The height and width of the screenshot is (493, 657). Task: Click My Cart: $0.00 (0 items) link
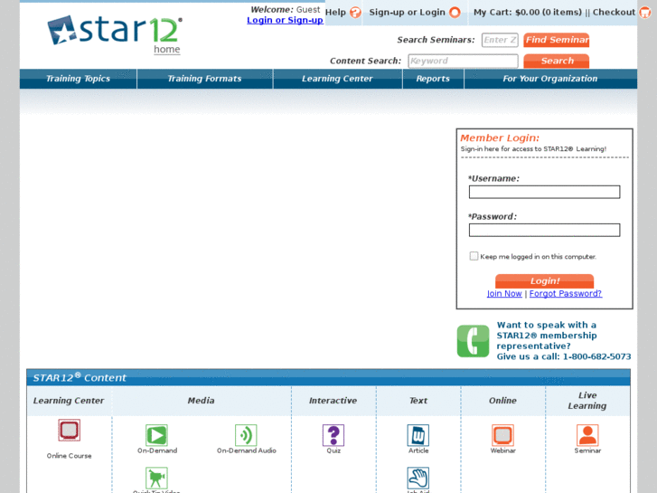(528, 13)
